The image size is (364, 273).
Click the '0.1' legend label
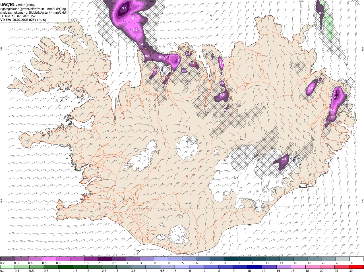[x=3, y=271]
